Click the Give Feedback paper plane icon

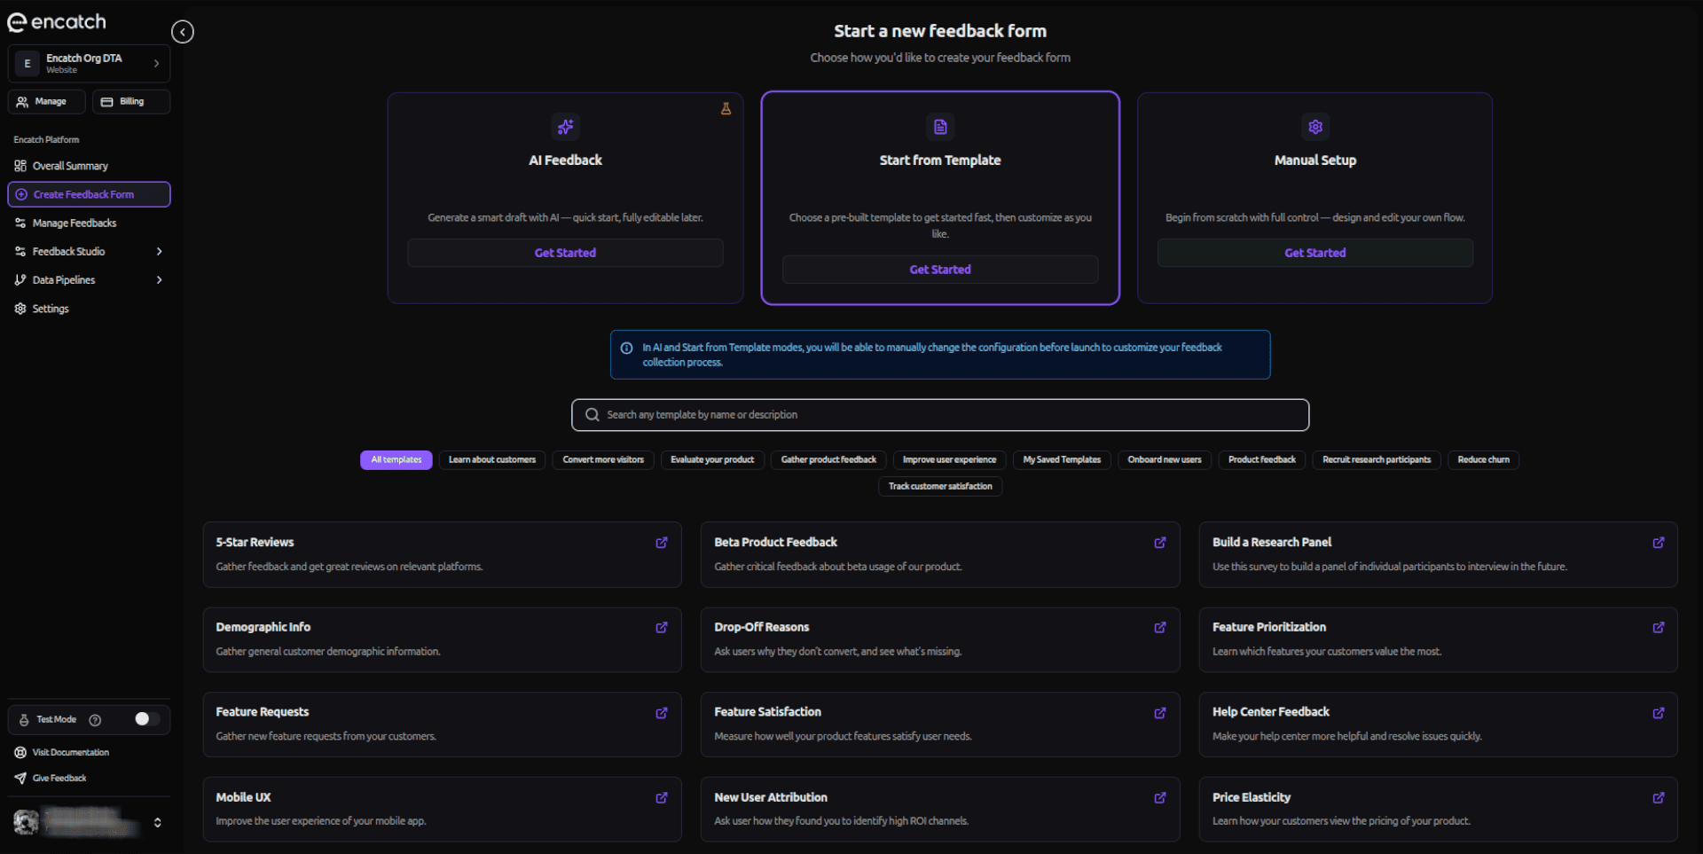tap(20, 778)
